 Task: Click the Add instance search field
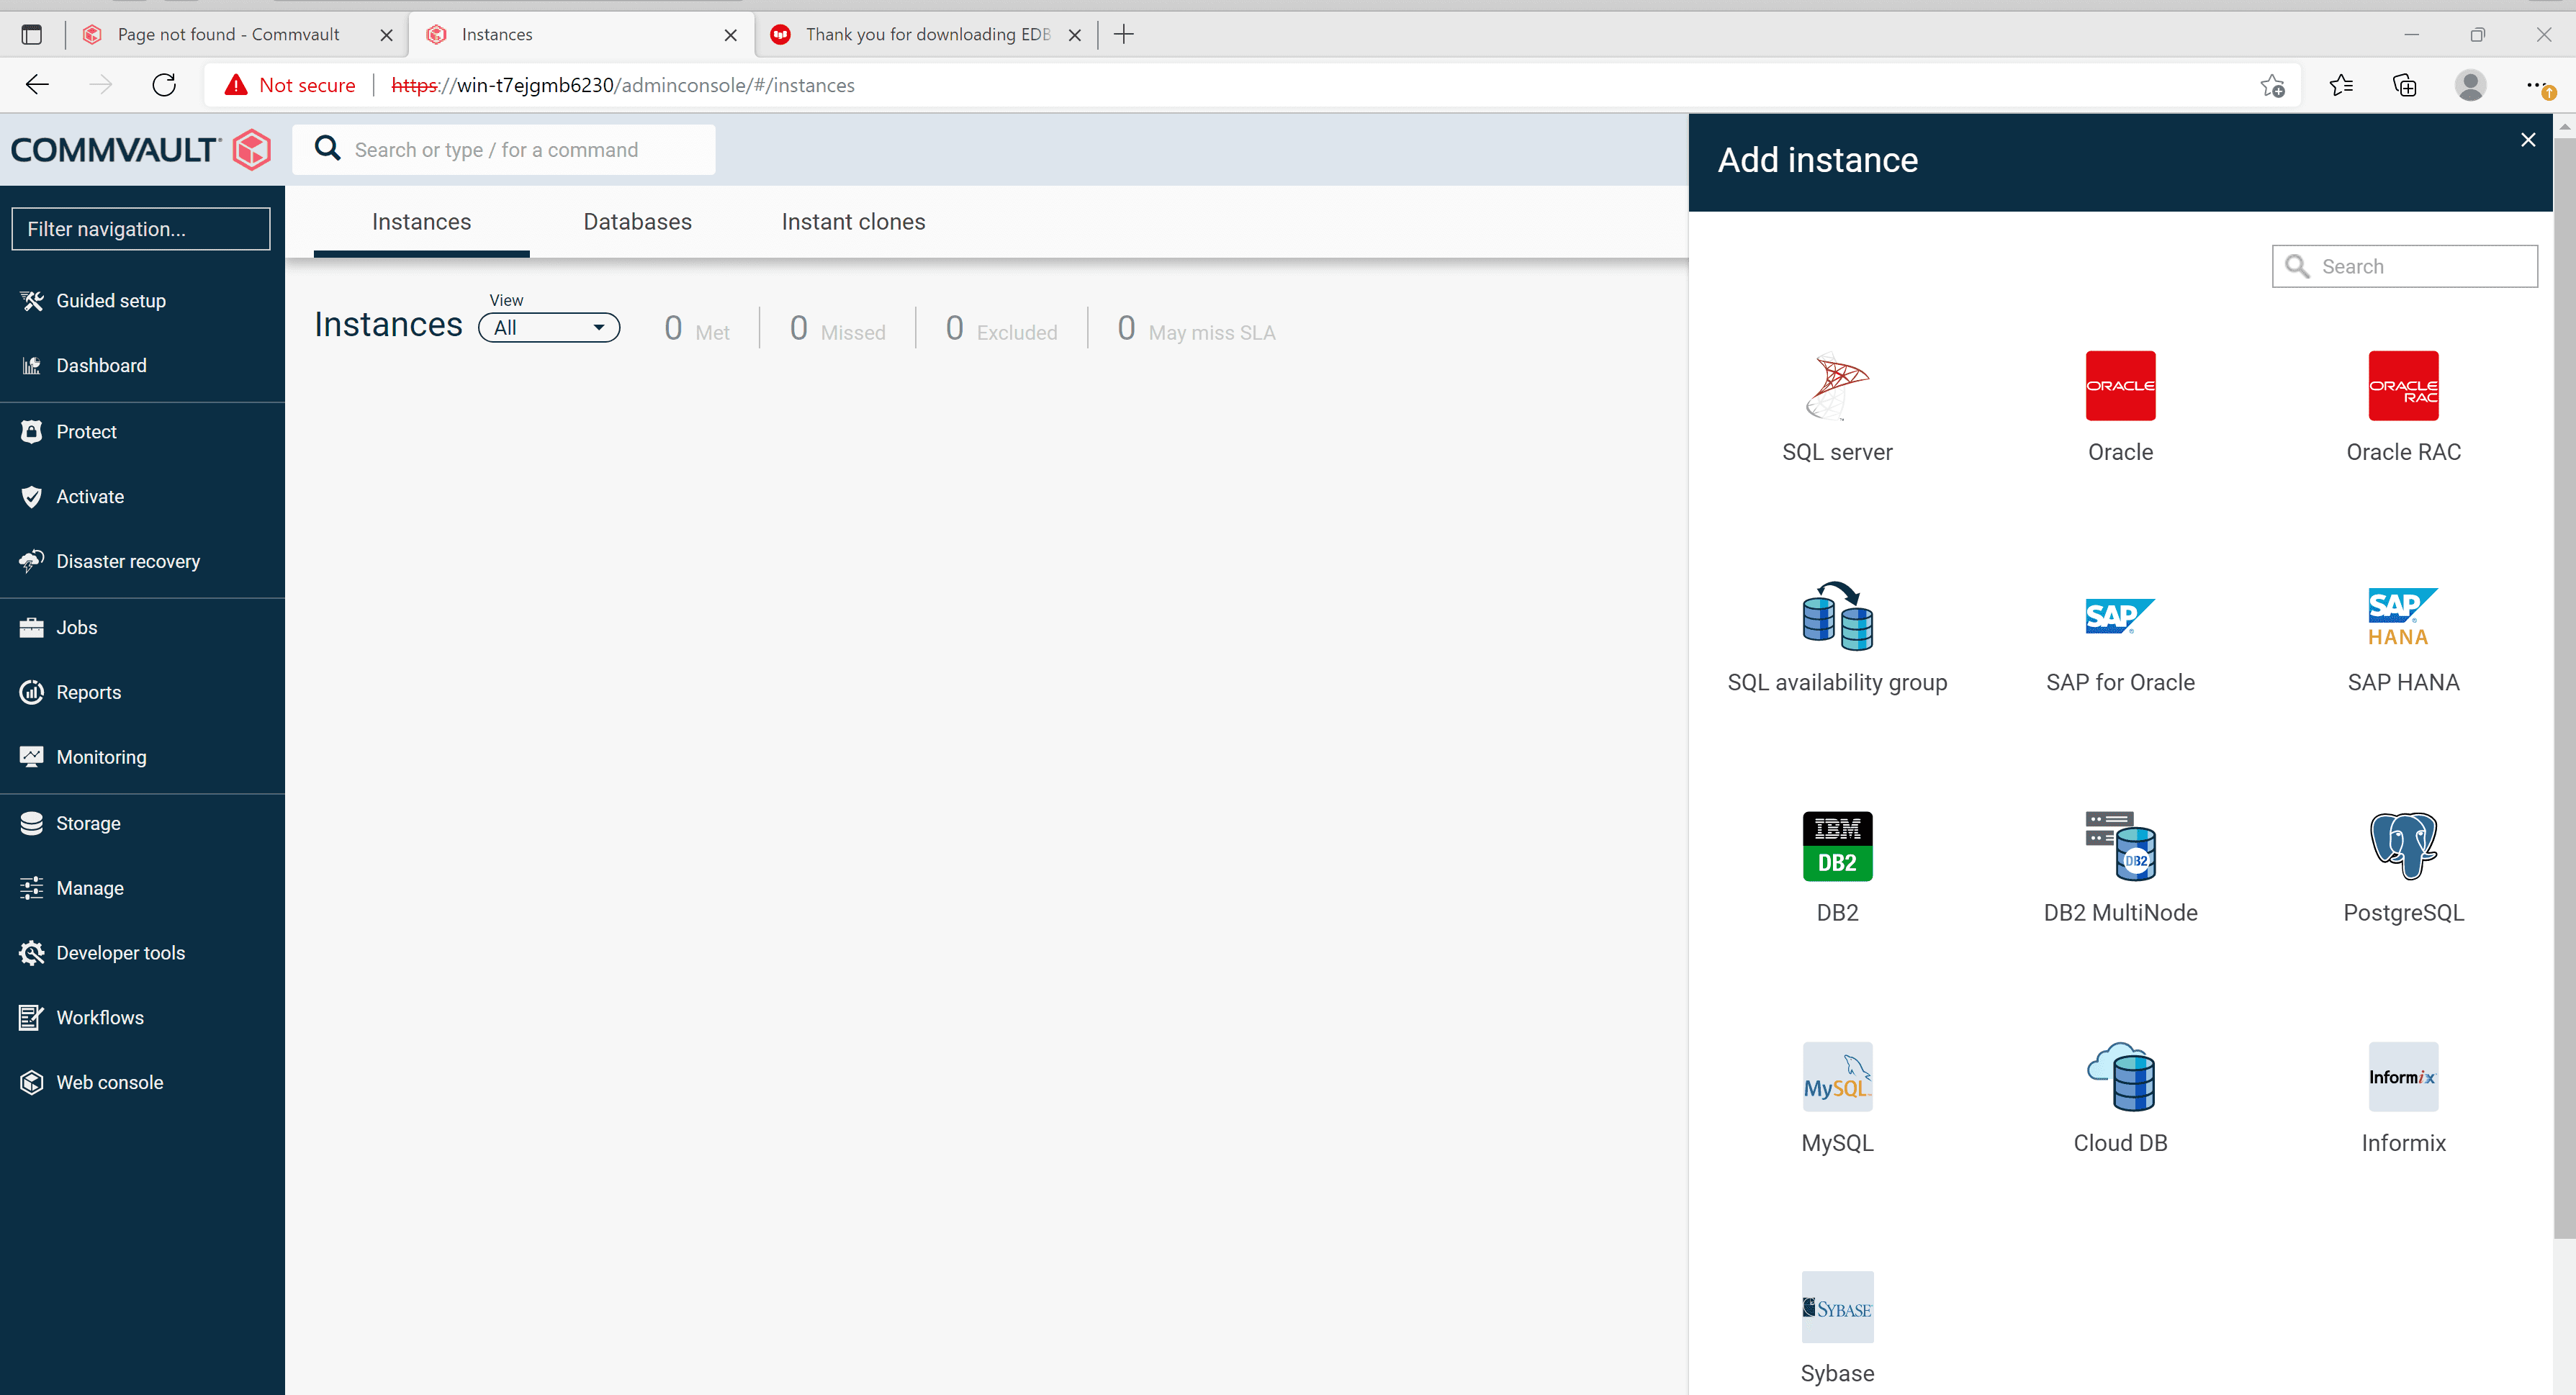pos(2404,266)
